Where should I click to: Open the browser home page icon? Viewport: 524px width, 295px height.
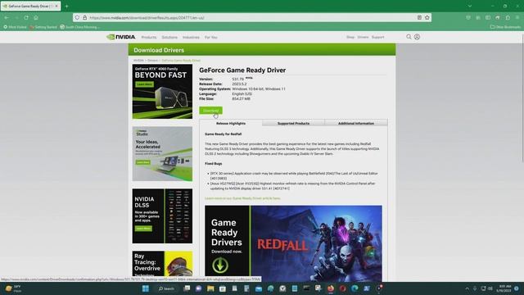pyautogui.click(x=36, y=17)
